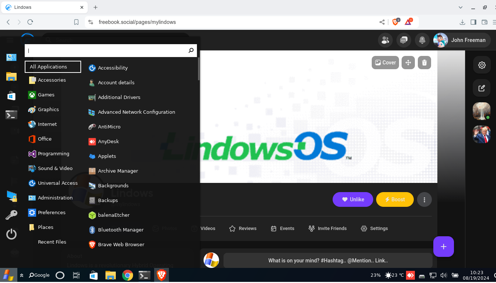Open Archive Manager
The height and width of the screenshot is (283, 496).
click(x=113, y=171)
